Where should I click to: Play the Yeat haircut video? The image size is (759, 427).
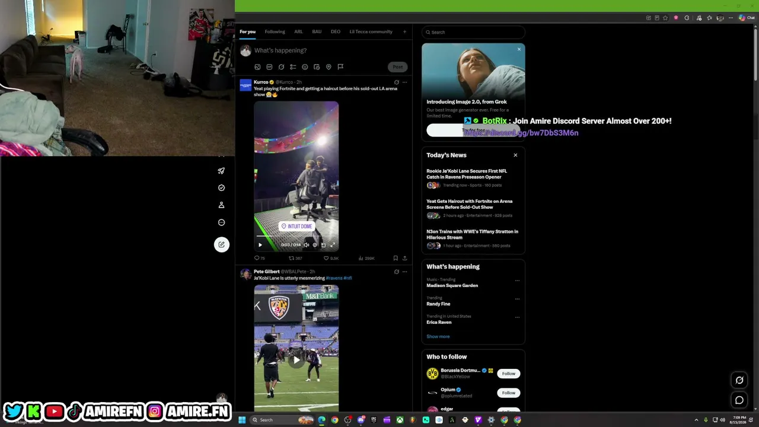pos(260,245)
